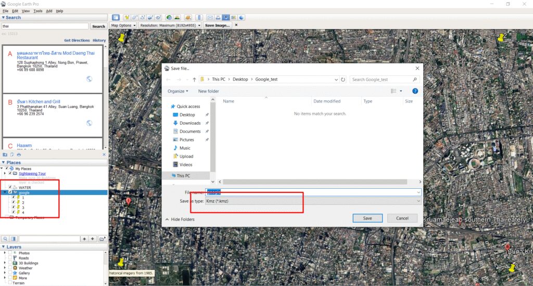The image size is (533, 286).
Task: Click the Historical Imagery clock icon
Action: pyautogui.click(x=169, y=17)
